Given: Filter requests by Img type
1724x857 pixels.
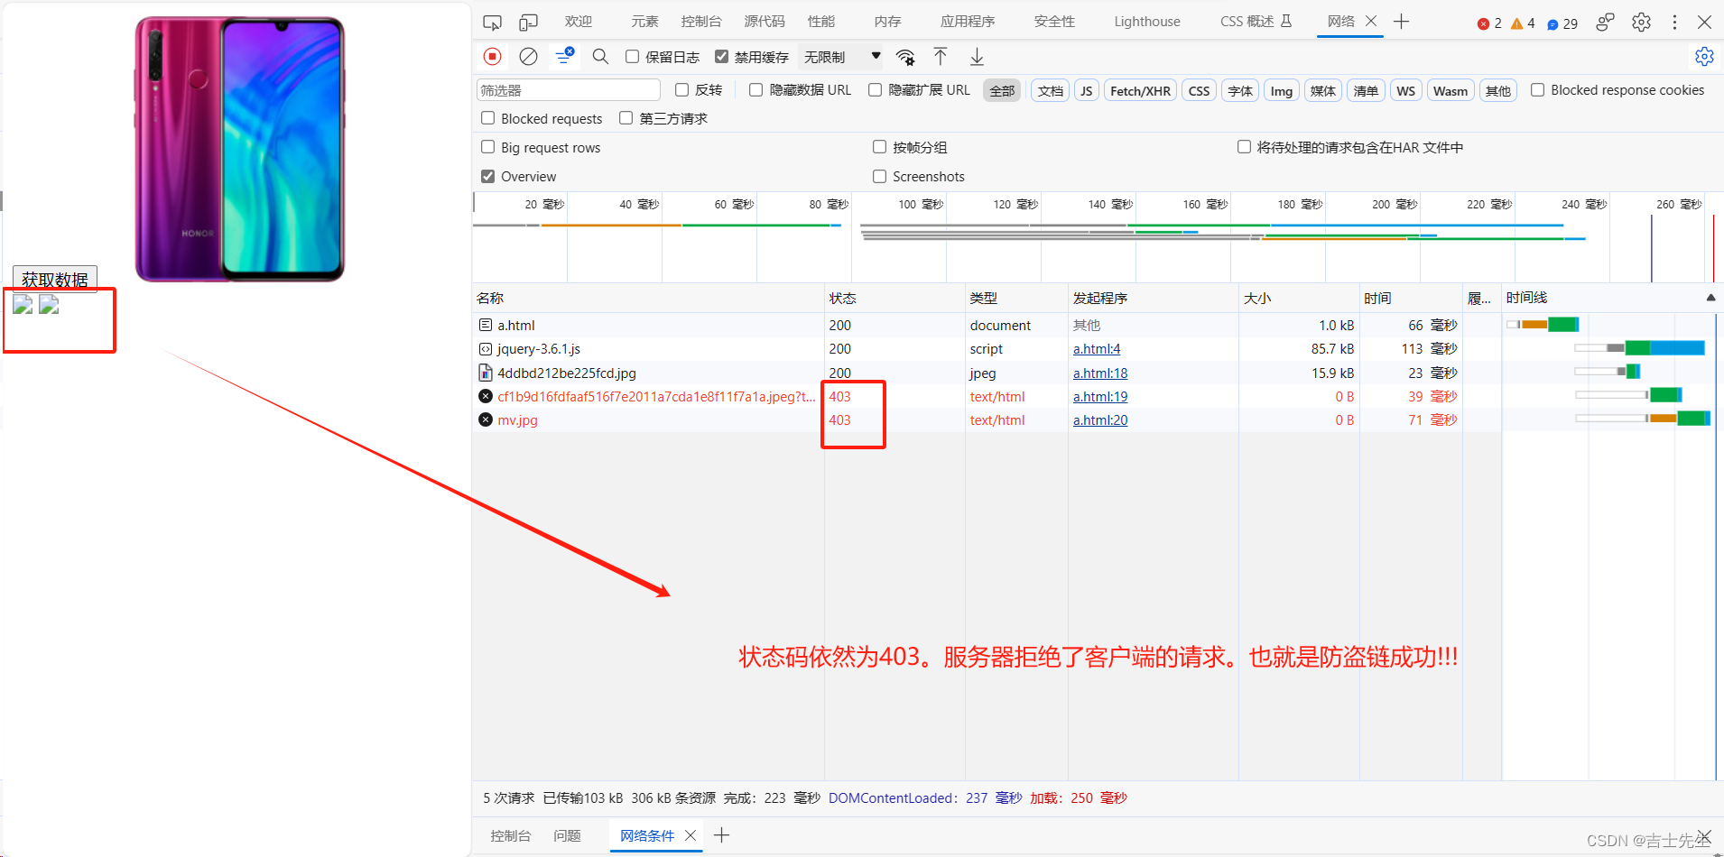Looking at the screenshot, I should 1282,90.
